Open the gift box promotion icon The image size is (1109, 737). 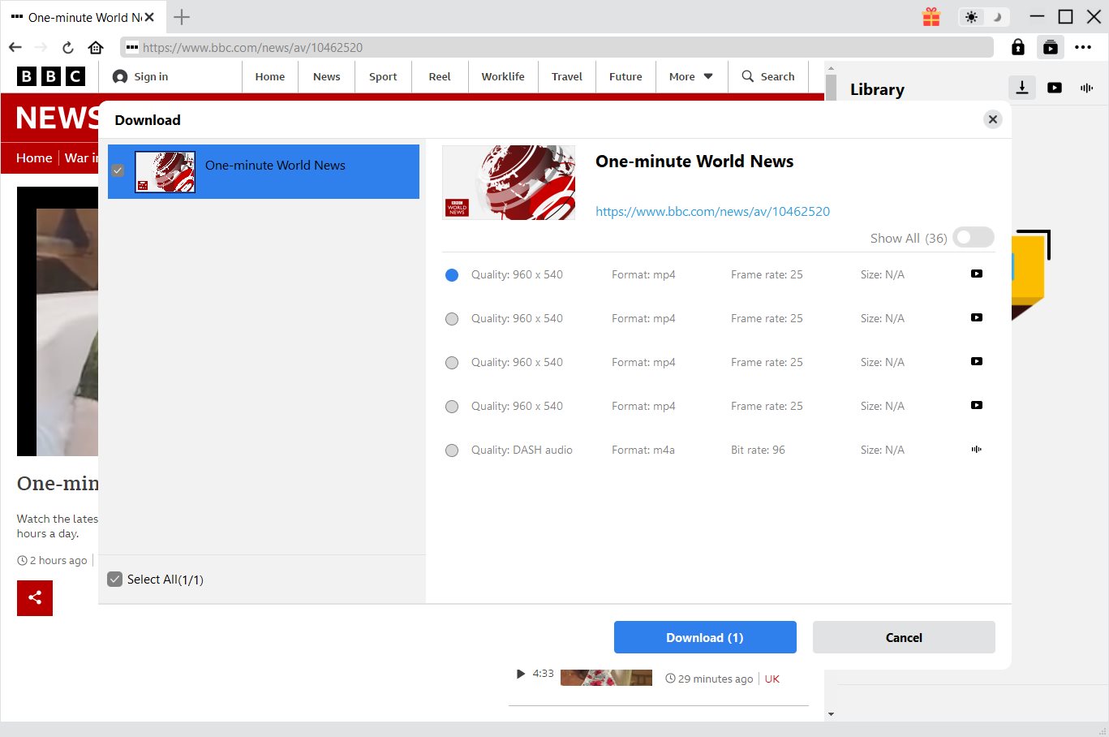tap(931, 17)
